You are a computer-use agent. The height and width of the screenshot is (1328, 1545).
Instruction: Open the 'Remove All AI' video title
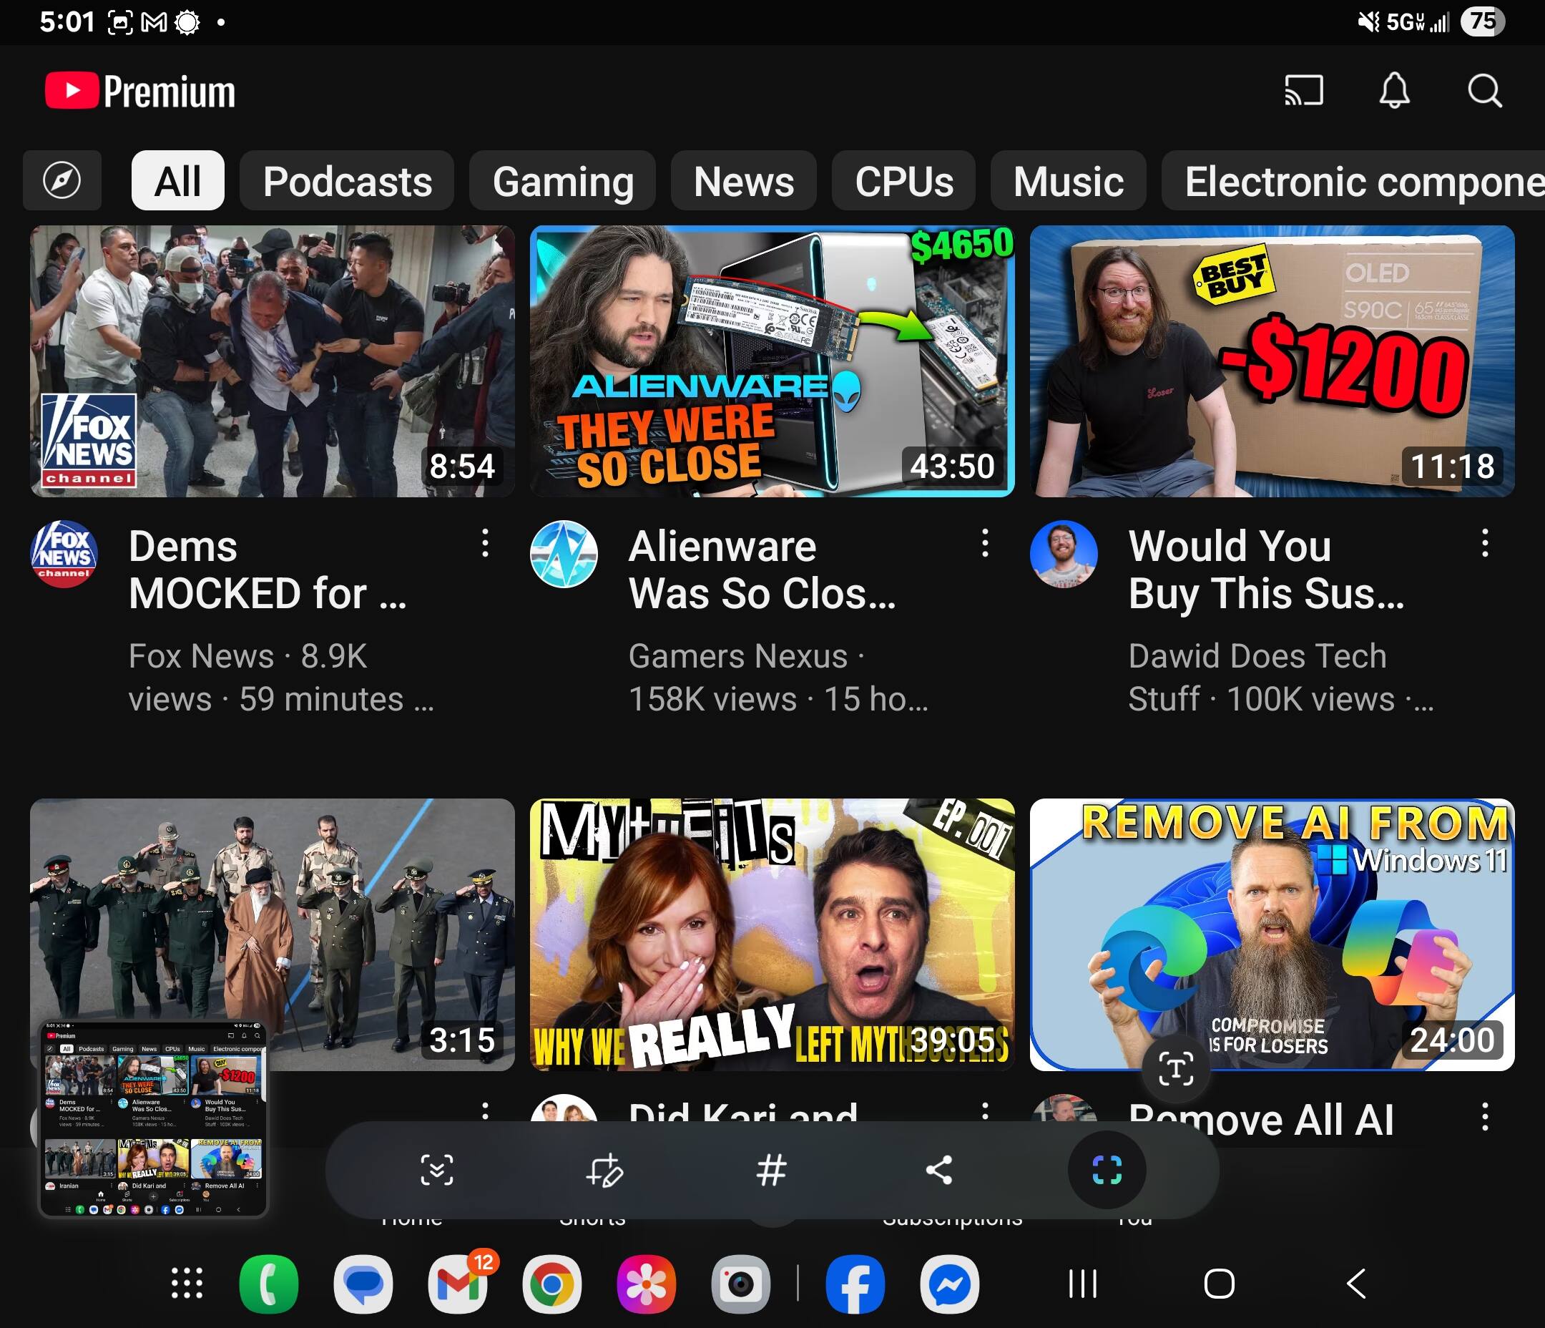coord(1261,1119)
